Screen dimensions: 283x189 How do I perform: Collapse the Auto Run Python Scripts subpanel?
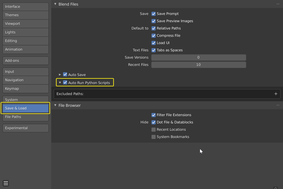[x=60, y=83]
